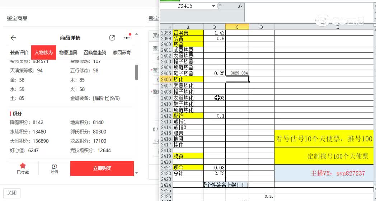Open the 家园养育 tab
376x201 pixels.
tap(122, 52)
